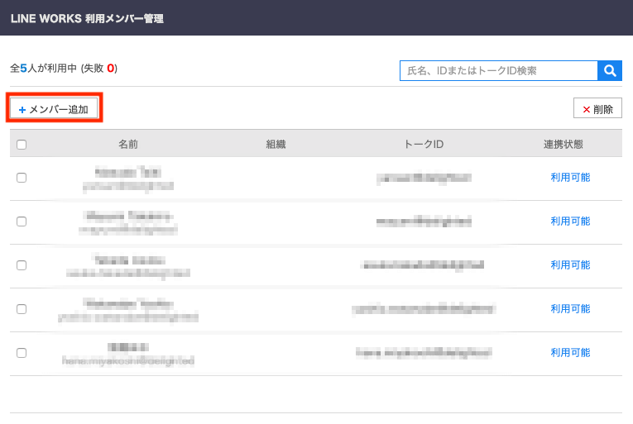Click the 名前 column header
Screen dimensions: 633x424
click(128, 145)
